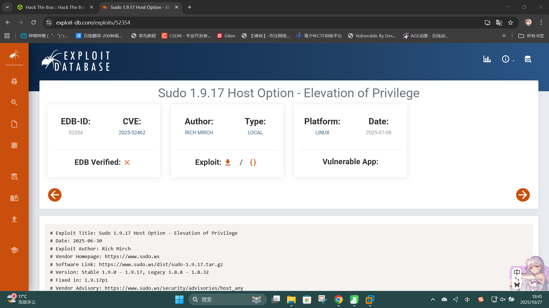Open Chrome from Windows taskbar
Image resolution: width=549 pixels, height=308 pixels.
click(x=339, y=300)
